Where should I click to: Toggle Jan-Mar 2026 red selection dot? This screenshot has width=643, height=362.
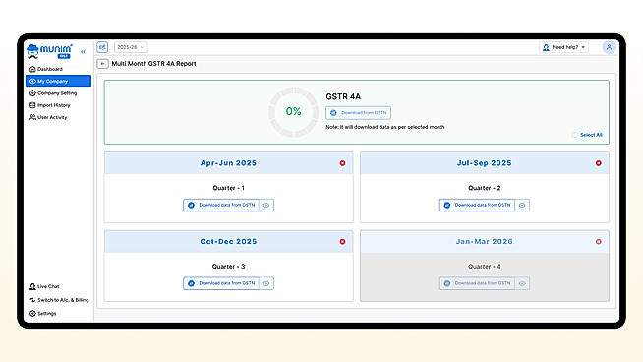point(599,241)
